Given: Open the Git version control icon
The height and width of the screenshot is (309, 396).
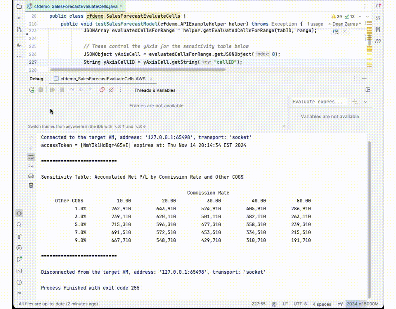Looking at the screenshot, I should (19, 294).
